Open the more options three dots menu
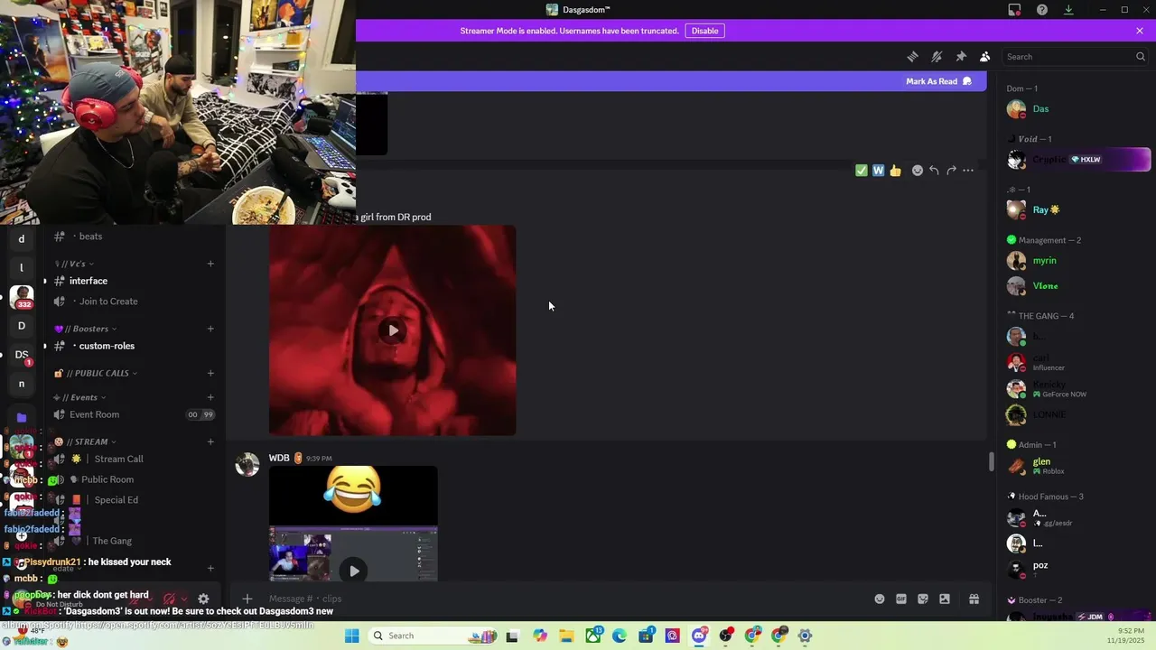The height and width of the screenshot is (650, 1156). (x=968, y=170)
